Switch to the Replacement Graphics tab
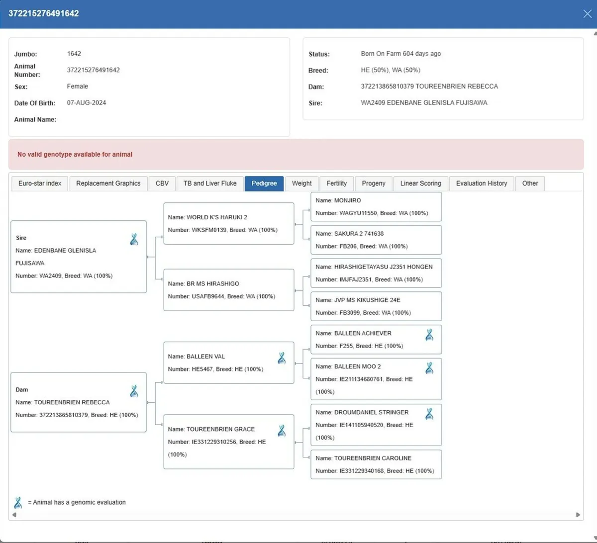 pyautogui.click(x=108, y=183)
